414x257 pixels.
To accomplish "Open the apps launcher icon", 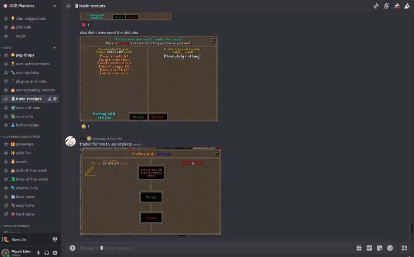I will (404, 248).
